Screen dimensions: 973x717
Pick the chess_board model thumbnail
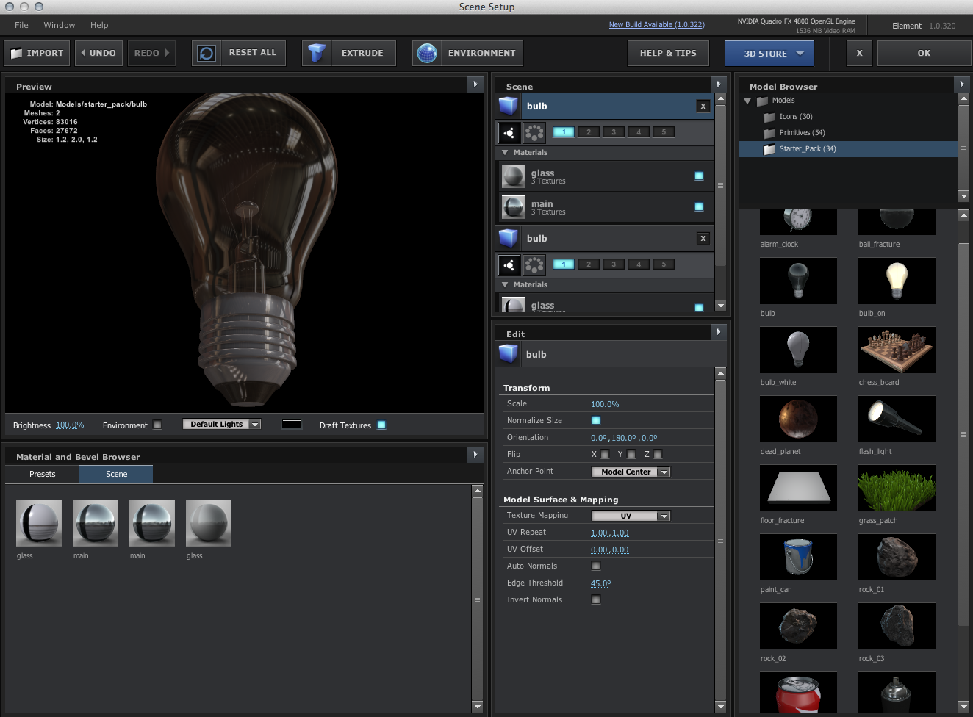(x=897, y=350)
